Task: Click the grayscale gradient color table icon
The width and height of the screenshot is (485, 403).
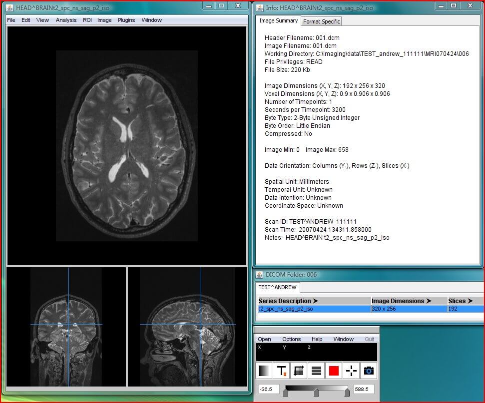Action: click(x=264, y=371)
